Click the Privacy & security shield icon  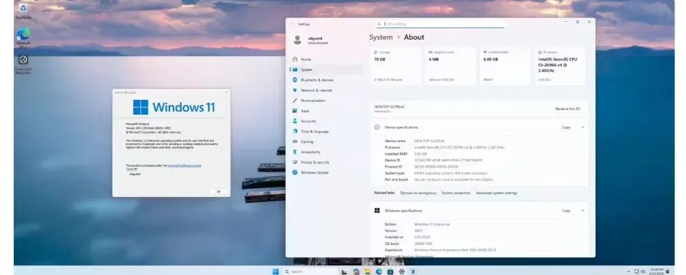point(295,162)
